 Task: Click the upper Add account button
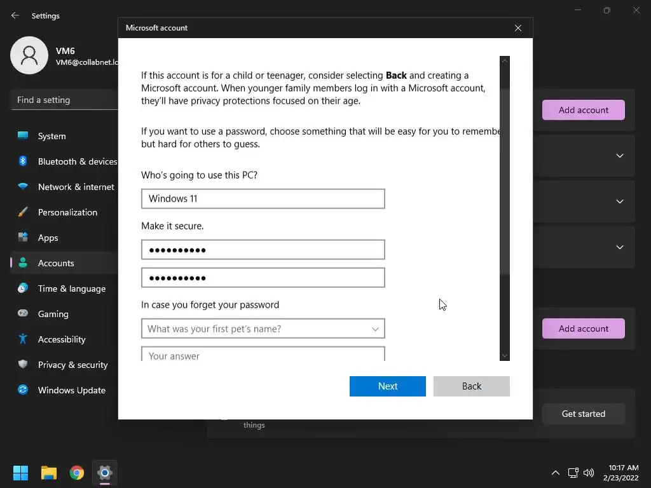(584, 110)
